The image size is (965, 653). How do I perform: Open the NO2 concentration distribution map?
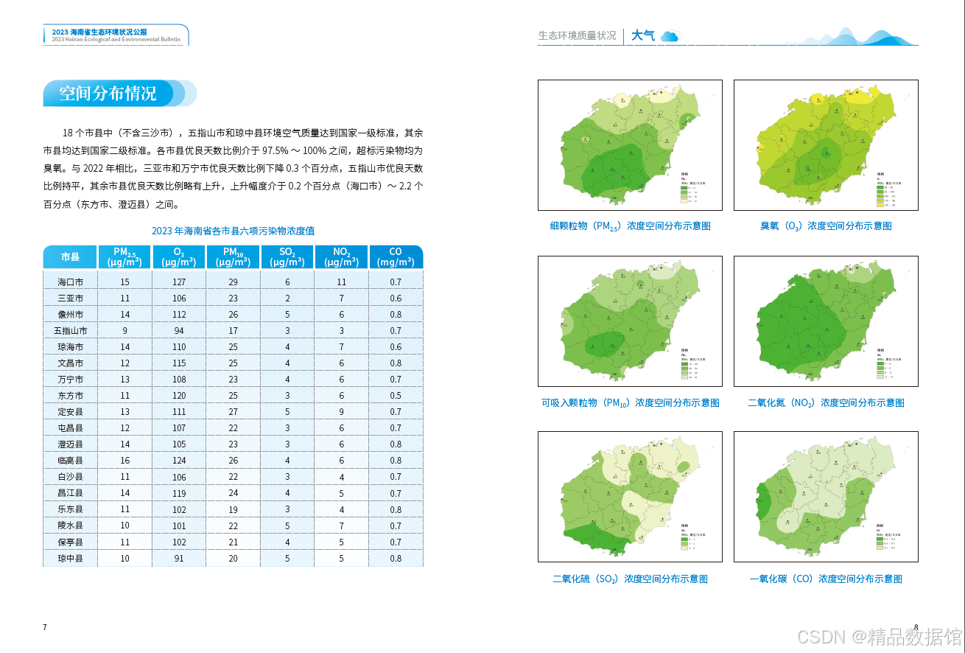pos(826,321)
